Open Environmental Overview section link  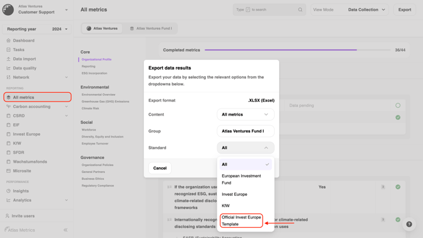coord(98,95)
